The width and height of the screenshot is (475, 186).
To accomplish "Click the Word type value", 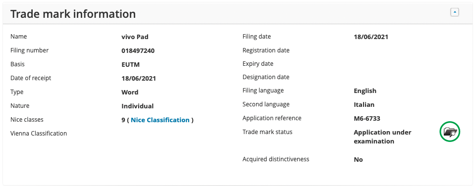I will click(130, 92).
